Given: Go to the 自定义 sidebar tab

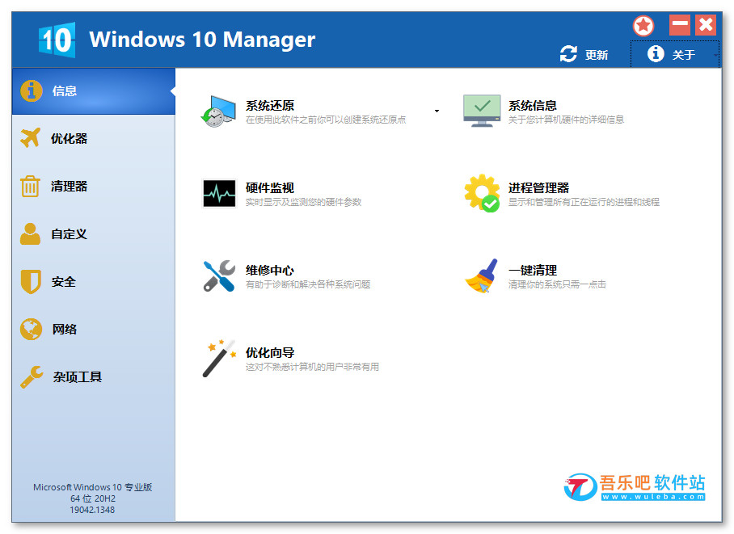Looking at the screenshot, I should tap(94, 234).
